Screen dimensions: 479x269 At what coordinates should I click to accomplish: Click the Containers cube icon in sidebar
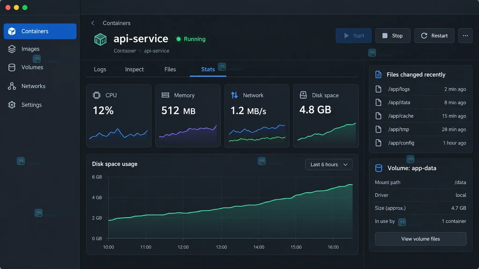pos(12,31)
